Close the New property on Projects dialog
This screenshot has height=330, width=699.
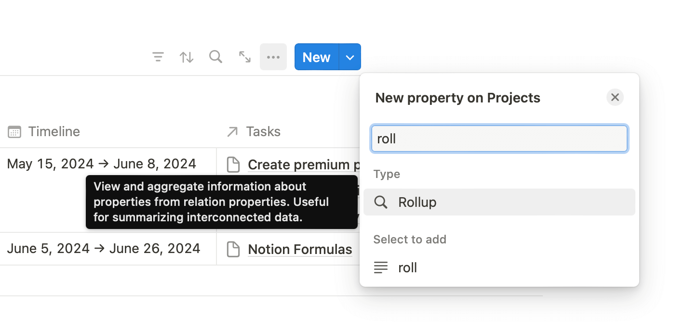tap(615, 97)
